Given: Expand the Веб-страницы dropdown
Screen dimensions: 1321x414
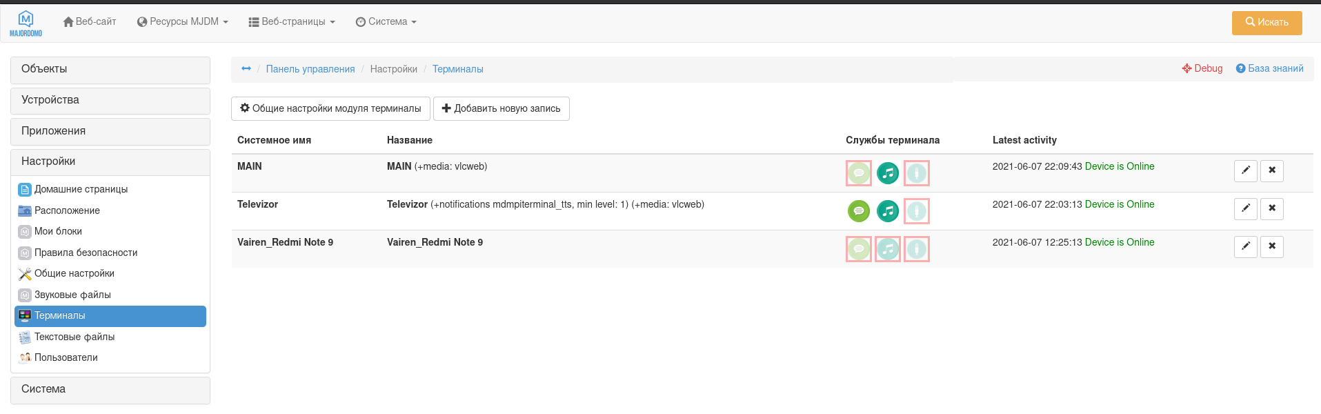Looking at the screenshot, I should (292, 22).
